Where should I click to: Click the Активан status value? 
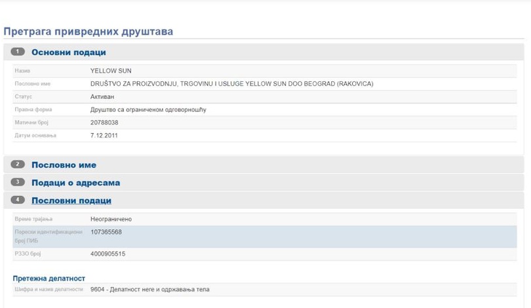click(x=102, y=96)
